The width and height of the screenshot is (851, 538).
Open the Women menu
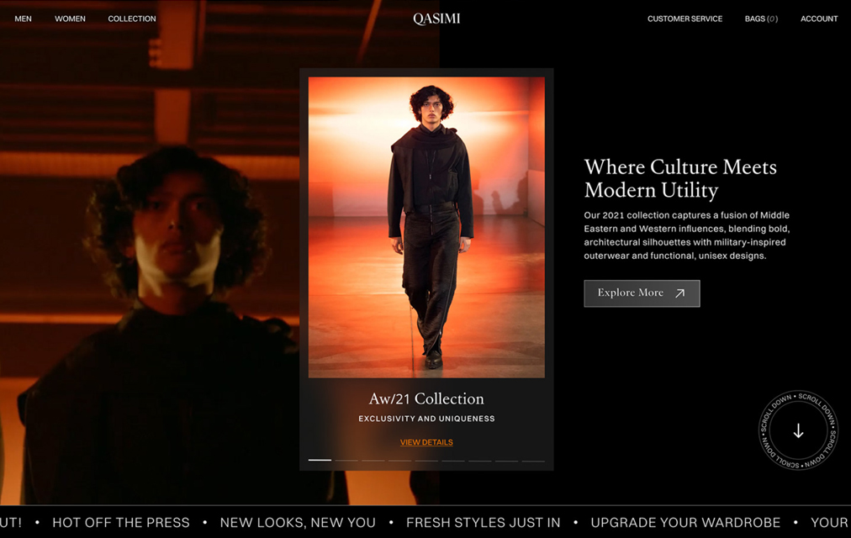point(70,18)
